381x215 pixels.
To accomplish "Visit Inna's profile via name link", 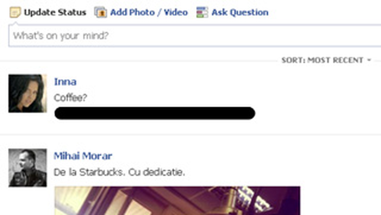I will 65,82.
